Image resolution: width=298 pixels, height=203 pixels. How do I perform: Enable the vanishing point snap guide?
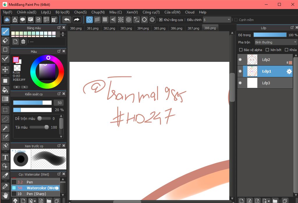pyautogui.click(x=113, y=20)
